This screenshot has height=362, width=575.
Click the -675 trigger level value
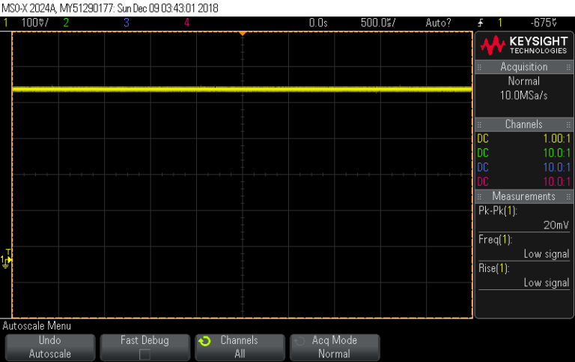(544, 22)
